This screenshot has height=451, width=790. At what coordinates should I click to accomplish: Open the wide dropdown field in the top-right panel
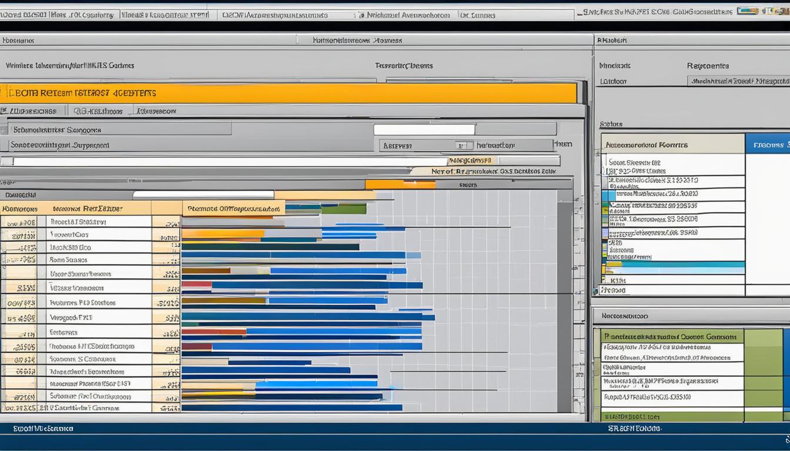coord(738,81)
